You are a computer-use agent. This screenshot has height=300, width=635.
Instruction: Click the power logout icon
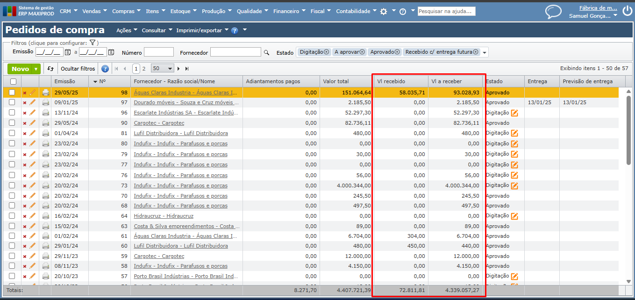tap(627, 10)
